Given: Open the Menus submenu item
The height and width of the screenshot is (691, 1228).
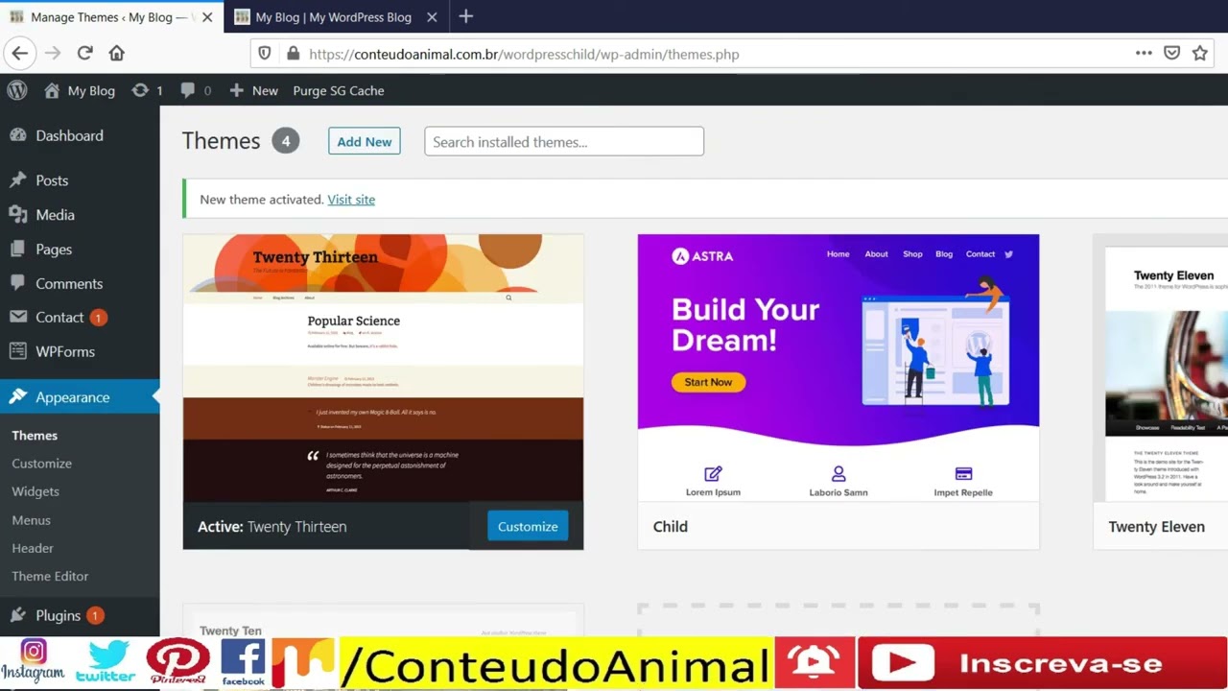Looking at the screenshot, I should [31, 519].
